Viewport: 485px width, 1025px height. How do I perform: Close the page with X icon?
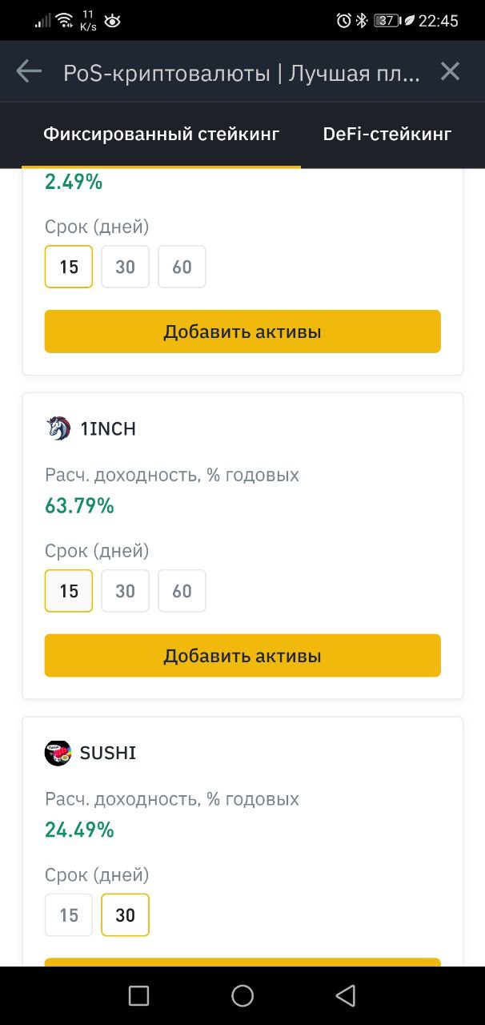[451, 72]
